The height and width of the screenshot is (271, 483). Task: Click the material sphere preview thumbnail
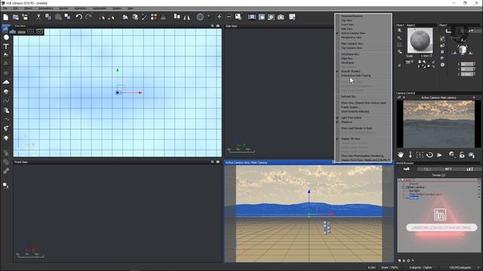[420, 41]
